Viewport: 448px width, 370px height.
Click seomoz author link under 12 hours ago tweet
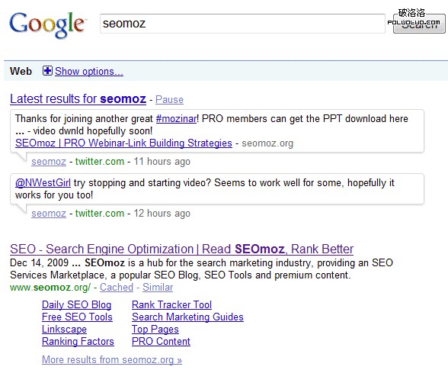coord(49,214)
